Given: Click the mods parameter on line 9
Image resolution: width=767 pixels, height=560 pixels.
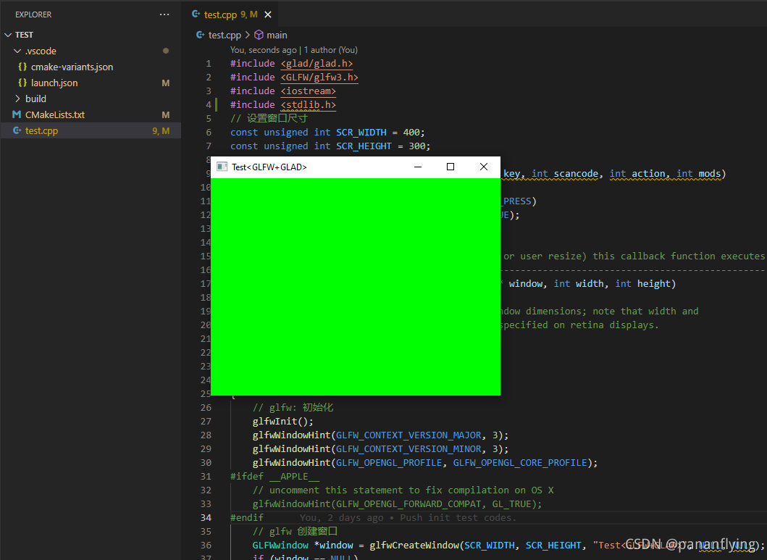Looking at the screenshot, I should [709, 174].
